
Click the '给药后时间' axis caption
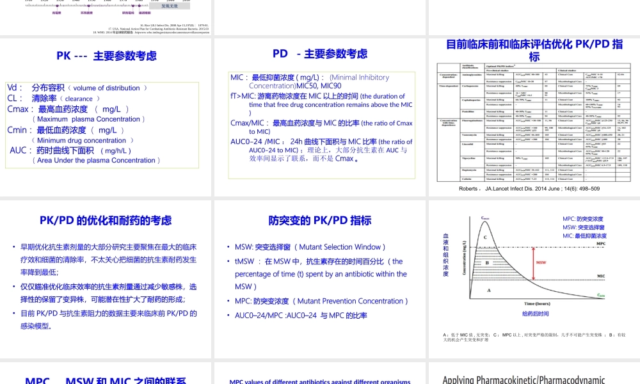pyautogui.click(x=536, y=314)
